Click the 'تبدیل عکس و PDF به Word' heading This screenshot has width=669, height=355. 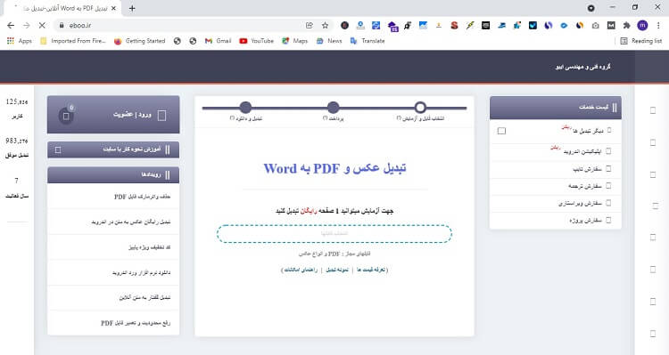tap(334, 168)
